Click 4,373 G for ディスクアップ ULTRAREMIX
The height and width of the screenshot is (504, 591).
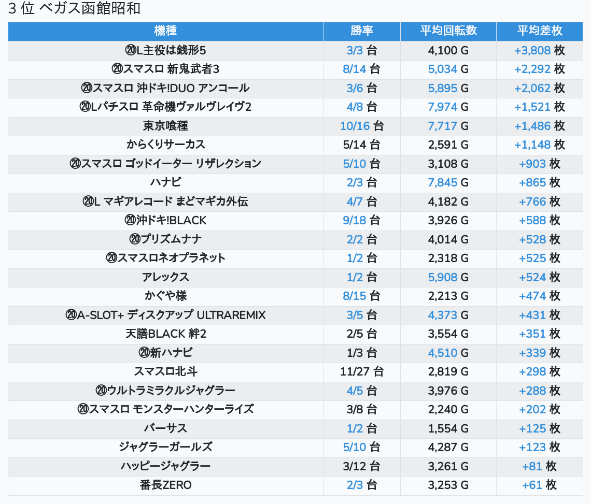(443, 315)
